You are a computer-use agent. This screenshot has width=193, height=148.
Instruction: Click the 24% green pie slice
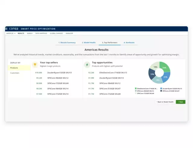(x=165, y=67)
